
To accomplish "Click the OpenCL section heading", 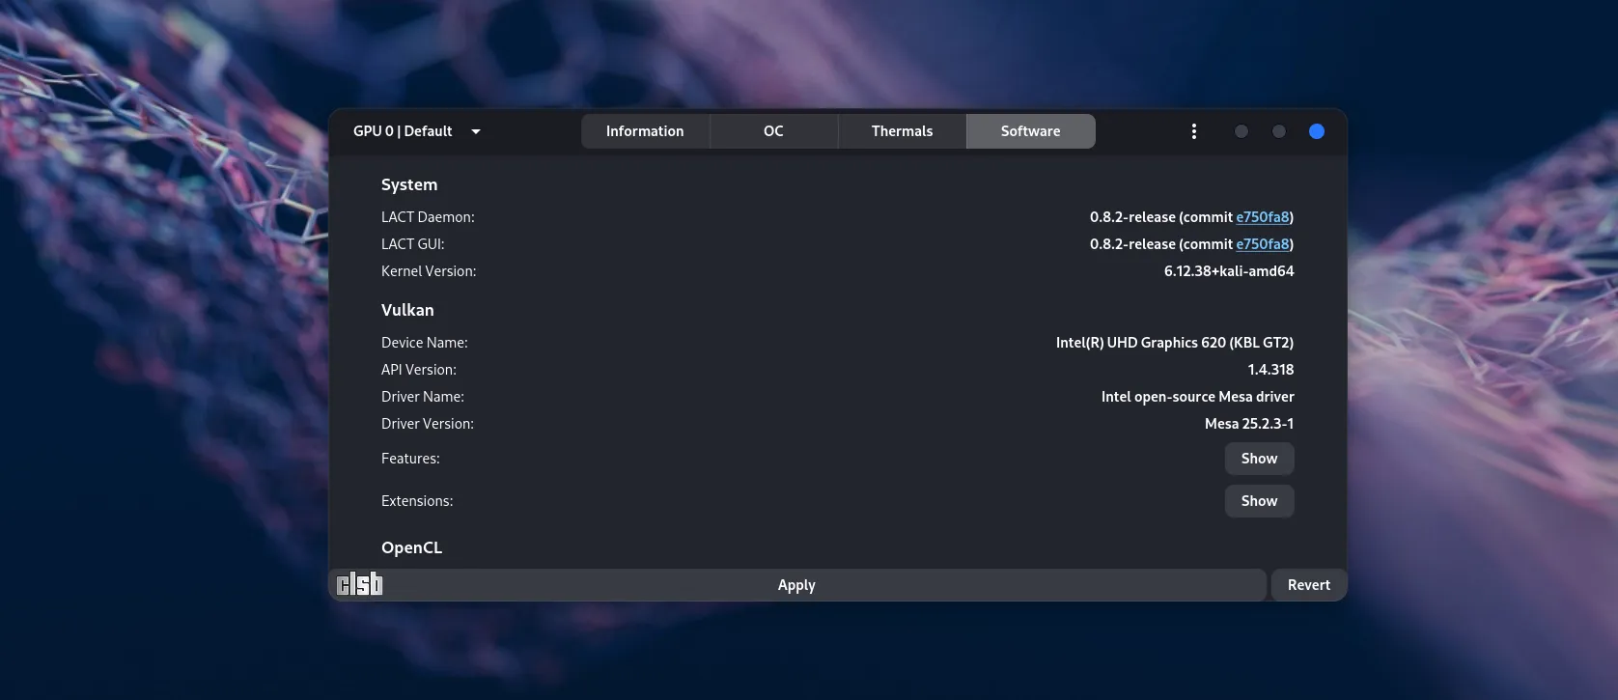I will [x=411, y=547].
